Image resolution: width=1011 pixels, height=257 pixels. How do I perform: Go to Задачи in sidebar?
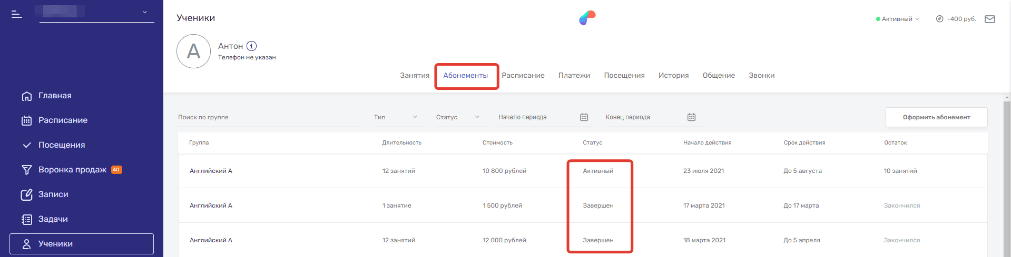[x=53, y=219]
